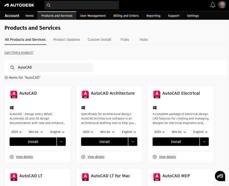229x186 pixels.
Task: Expand AutoCAD Install options arrow
Action: click(61, 141)
